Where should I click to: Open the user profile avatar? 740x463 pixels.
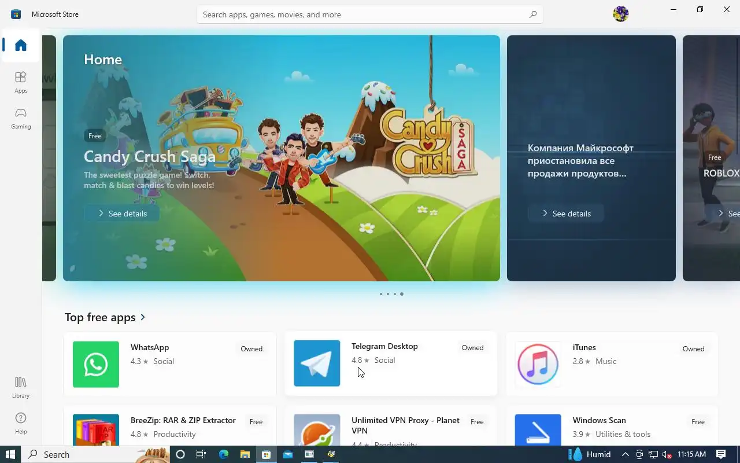pyautogui.click(x=621, y=14)
